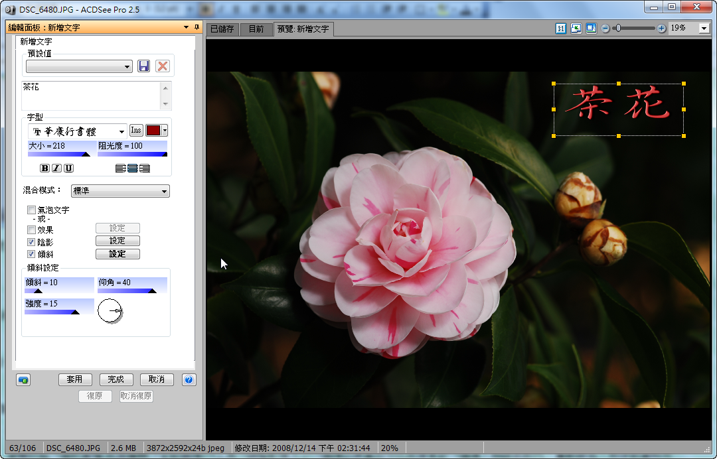Delete the preset with the red X icon
This screenshot has width=717, height=459.
tap(162, 66)
